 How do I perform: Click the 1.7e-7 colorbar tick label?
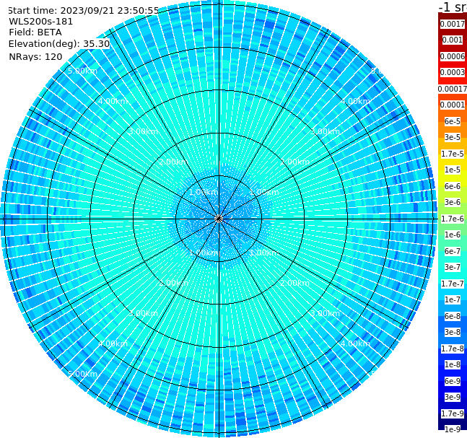pyautogui.click(x=453, y=284)
